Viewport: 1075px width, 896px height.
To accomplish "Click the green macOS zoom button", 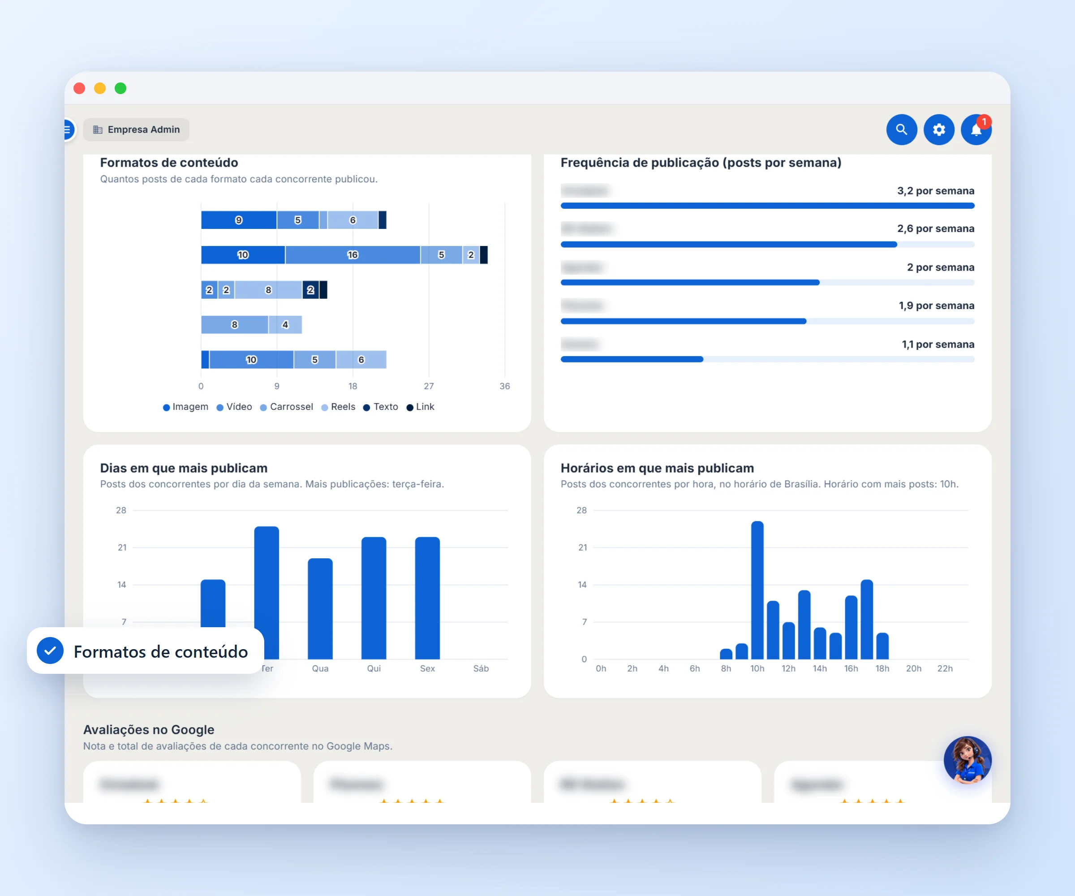I will [120, 89].
